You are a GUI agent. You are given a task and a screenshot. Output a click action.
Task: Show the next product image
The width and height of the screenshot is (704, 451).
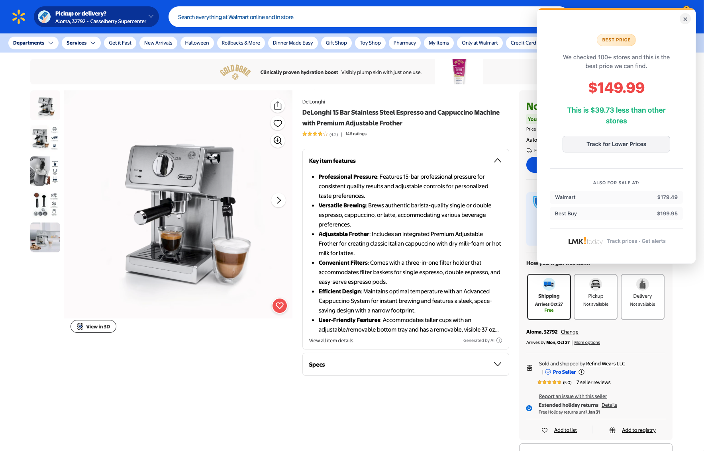278,200
